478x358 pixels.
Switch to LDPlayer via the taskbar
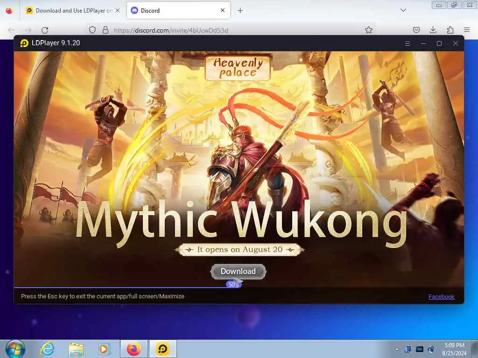pos(163,349)
